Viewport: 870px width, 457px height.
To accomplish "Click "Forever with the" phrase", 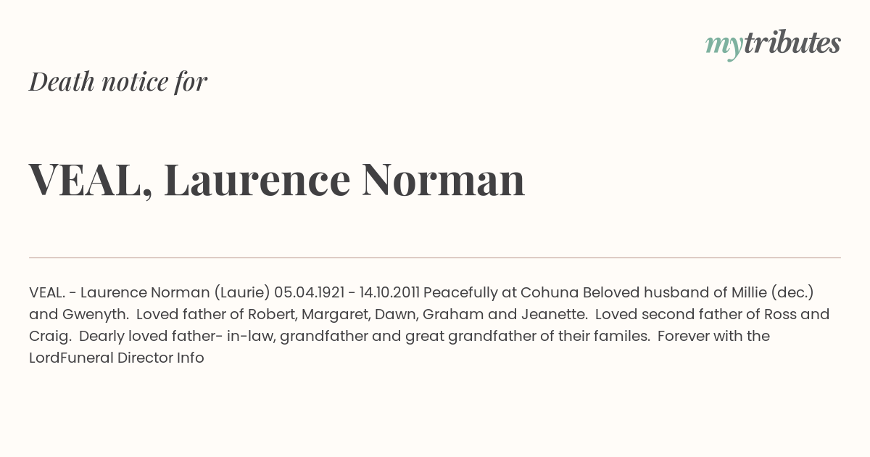I will (713, 337).
